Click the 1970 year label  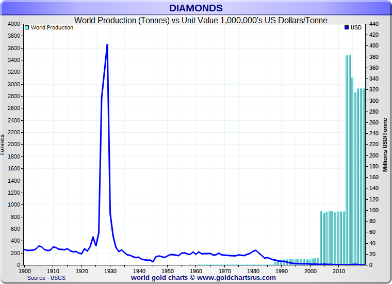pyautogui.click(x=225, y=271)
